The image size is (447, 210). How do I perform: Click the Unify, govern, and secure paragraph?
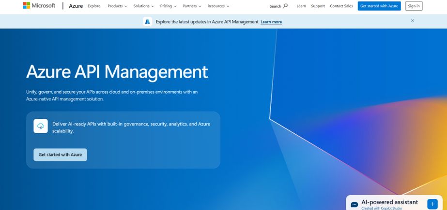tap(112, 96)
